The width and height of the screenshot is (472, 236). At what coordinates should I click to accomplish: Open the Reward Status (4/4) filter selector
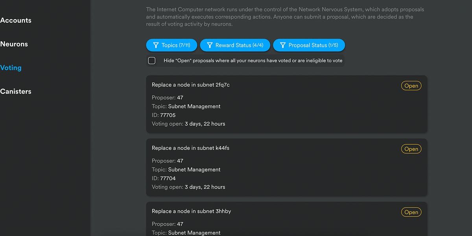235,45
